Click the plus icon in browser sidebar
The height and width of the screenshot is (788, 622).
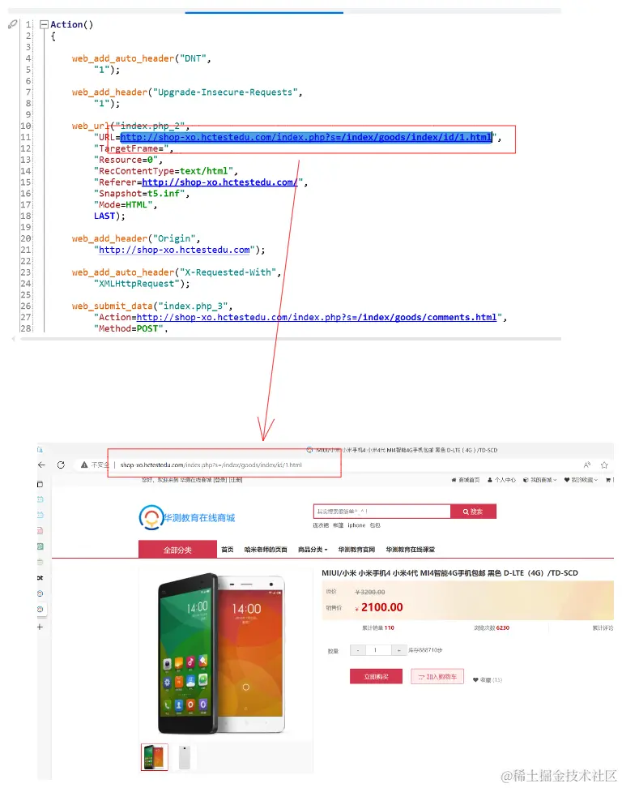pos(40,627)
